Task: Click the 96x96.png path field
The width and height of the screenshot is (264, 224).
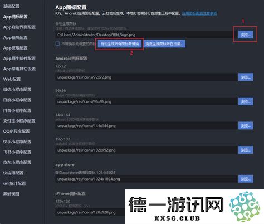Action: [146, 101]
